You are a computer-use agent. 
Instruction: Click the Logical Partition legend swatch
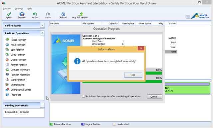tap(83, 124)
